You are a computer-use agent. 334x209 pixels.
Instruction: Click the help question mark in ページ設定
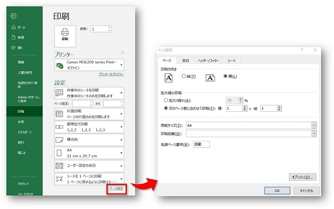(302, 50)
